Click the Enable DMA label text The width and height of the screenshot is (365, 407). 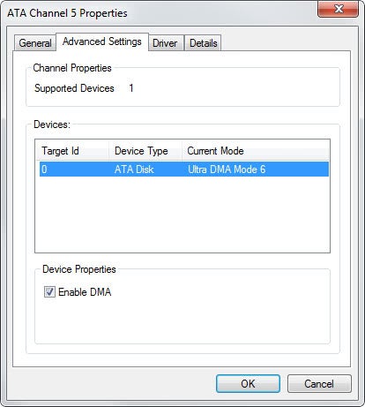(85, 292)
